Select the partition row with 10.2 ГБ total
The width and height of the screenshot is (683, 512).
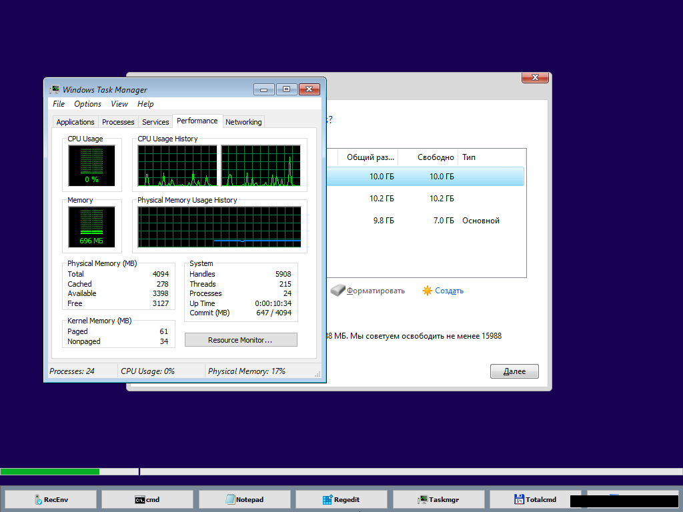click(426, 199)
